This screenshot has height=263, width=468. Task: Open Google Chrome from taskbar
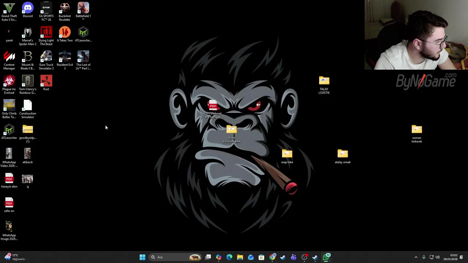coord(272,257)
